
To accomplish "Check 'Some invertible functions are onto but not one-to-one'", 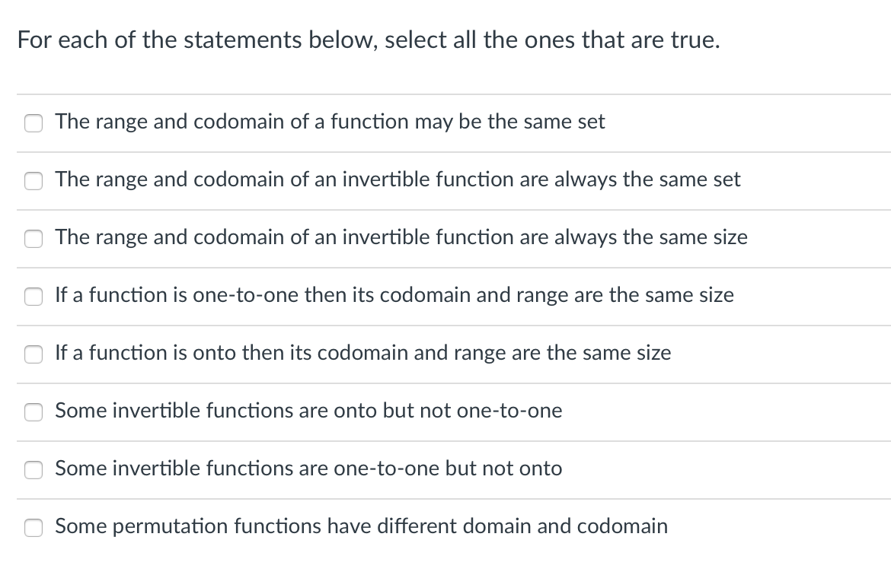I will coord(34,412).
